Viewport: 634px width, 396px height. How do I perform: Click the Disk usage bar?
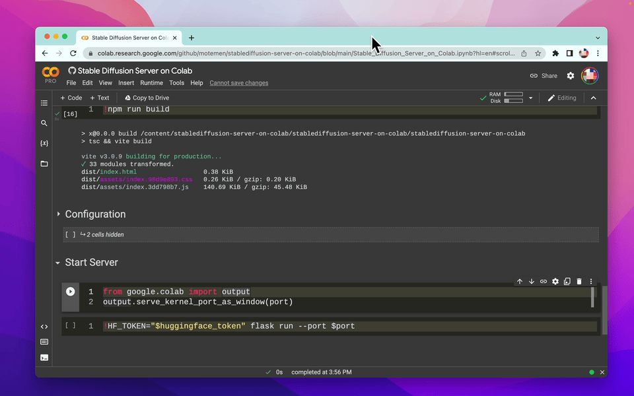514,101
